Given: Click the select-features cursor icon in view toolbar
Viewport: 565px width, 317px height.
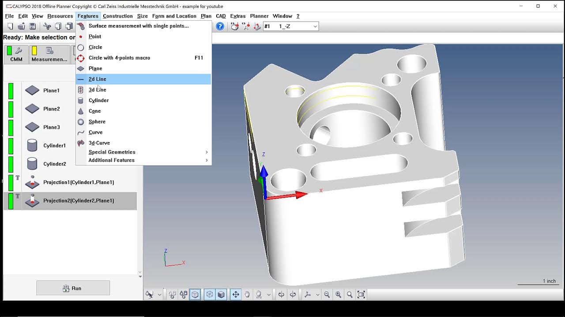Looking at the screenshot, I should click(x=150, y=295).
